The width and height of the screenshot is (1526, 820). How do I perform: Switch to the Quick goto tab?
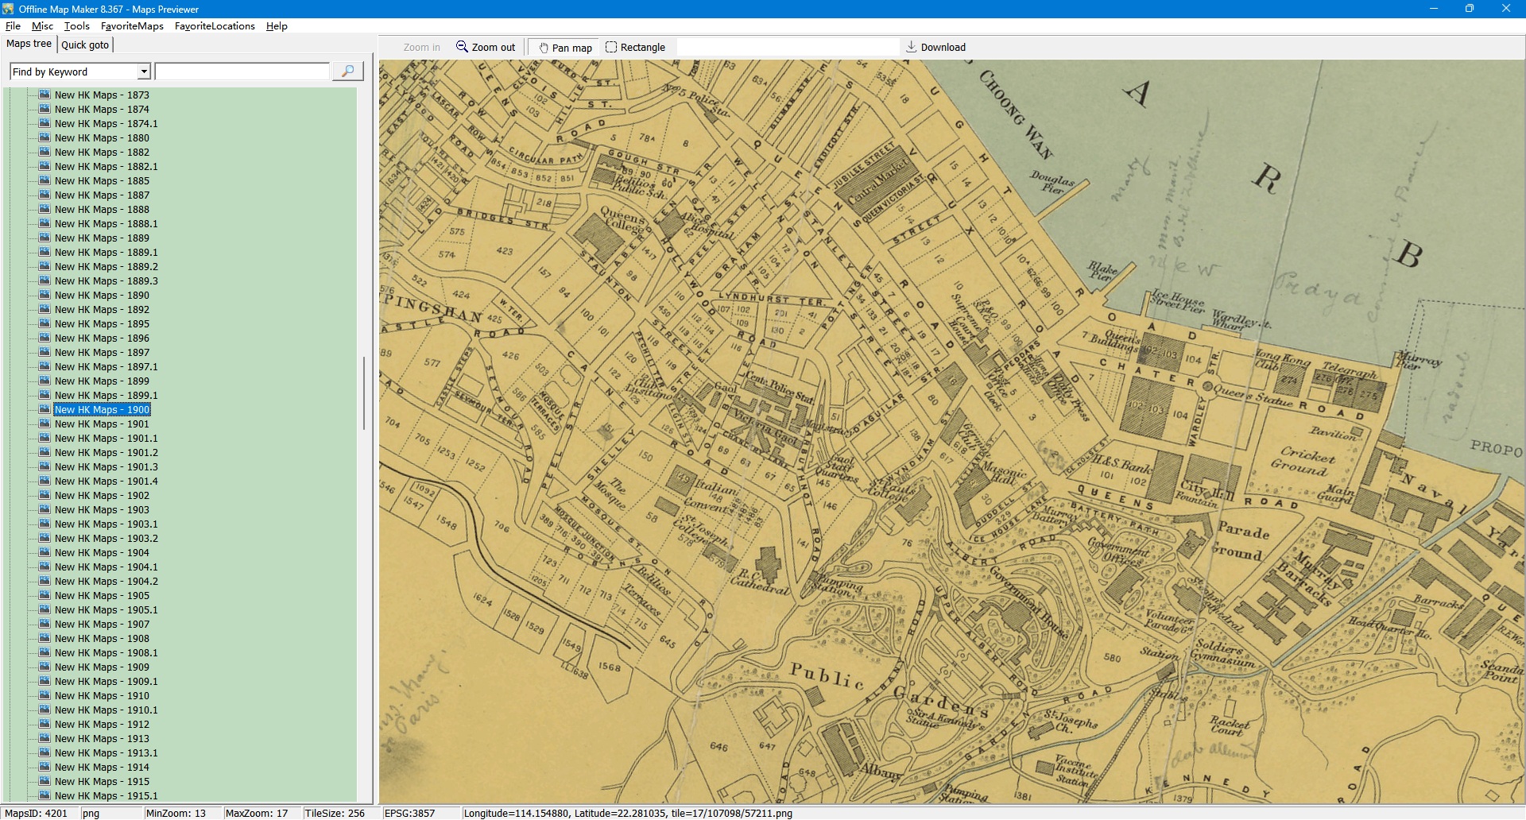[x=85, y=44]
